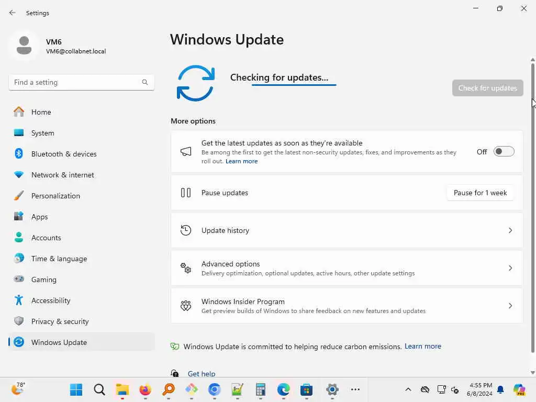536x402 pixels.
Task: Click the Find a setting search box
Action: pyautogui.click(x=81, y=82)
